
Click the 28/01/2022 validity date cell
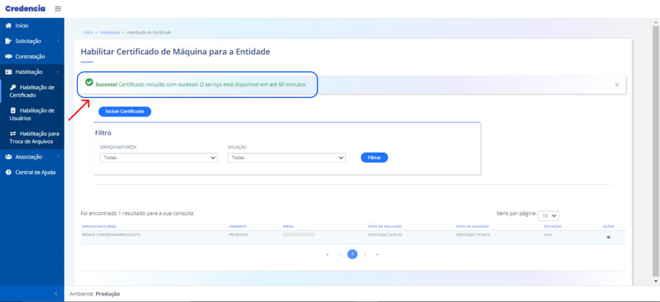472,234
